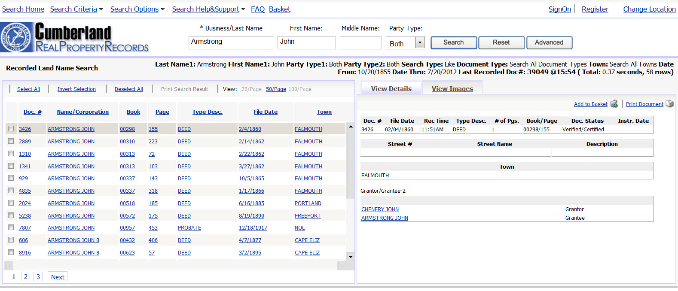The width and height of the screenshot is (678, 291).
Task: Click the Add to Basket cart icon
Action: coord(614,104)
